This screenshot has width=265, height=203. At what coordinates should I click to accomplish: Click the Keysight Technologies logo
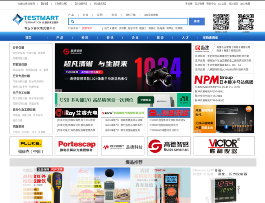[x=122, y=146]
